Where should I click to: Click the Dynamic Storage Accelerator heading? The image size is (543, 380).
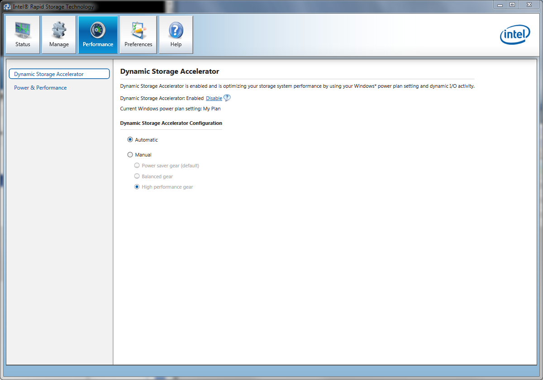point(170,71)
